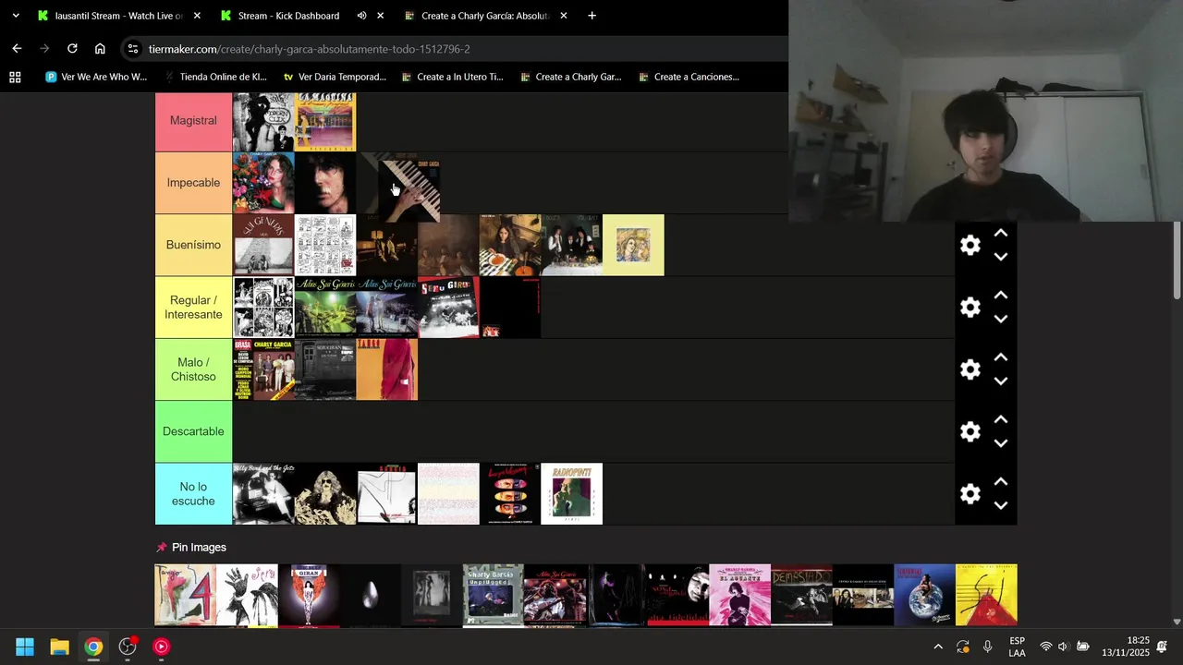This screenshot has width=1183, height=665.
Task: Click the No lo escuche tier label
Action: click(x=193, y=494)
